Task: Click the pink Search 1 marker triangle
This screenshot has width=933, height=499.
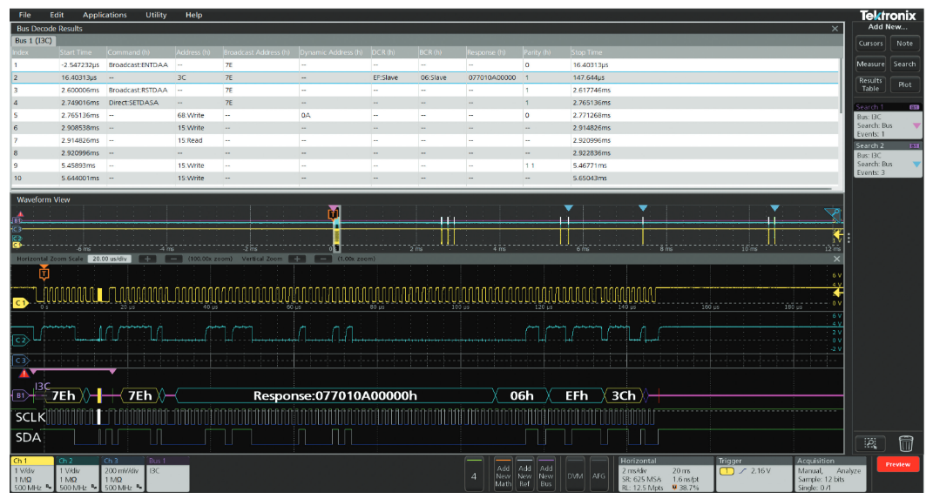Action: click(x=916, y=125)
